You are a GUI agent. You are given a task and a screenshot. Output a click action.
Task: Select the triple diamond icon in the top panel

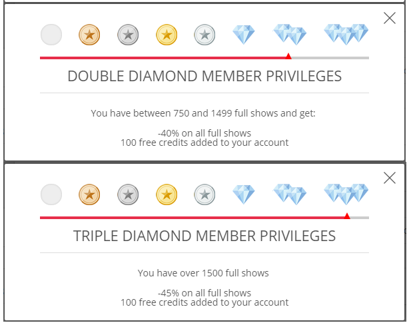click(346, 34)
